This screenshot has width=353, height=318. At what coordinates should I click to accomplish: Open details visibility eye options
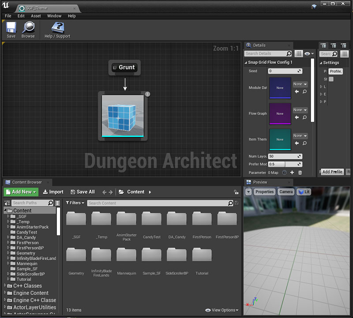tap(309, 53)
